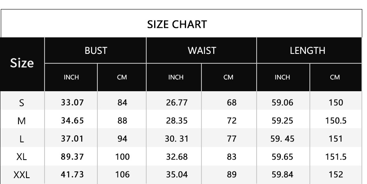
Task: Click the XXL waist value 35.04
Action: click(x=177, y=175)
